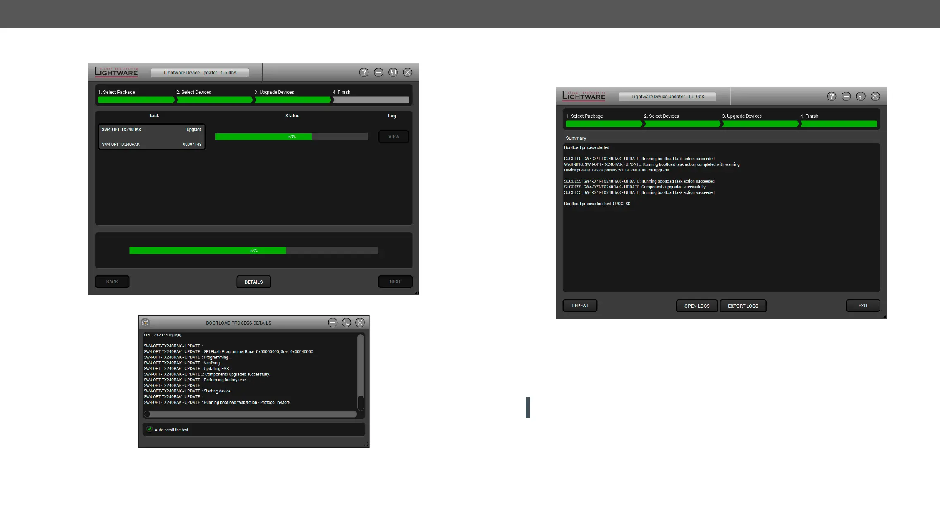Click the vertical scrollbar in Bootload Details
The width and height of the screenshot is (940, 527).
tap(360, 372)
